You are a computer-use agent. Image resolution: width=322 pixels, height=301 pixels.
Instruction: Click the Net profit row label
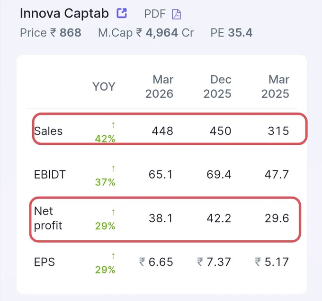click(48, 218)
